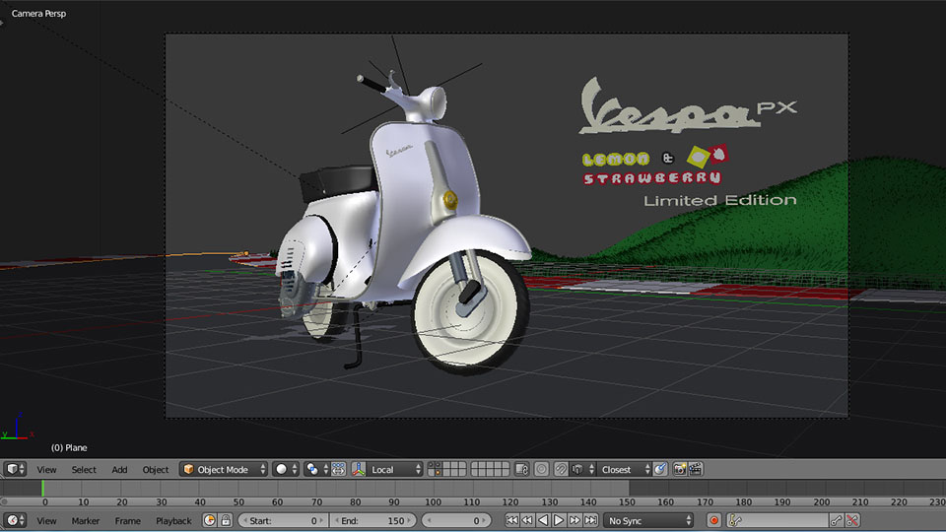The image size is (946, 532).
Task: Select the scooter black seat
Action: pyautogui.click(x=338, y=181)
